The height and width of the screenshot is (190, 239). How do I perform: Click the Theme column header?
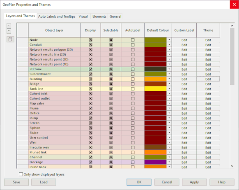[208, 30]
